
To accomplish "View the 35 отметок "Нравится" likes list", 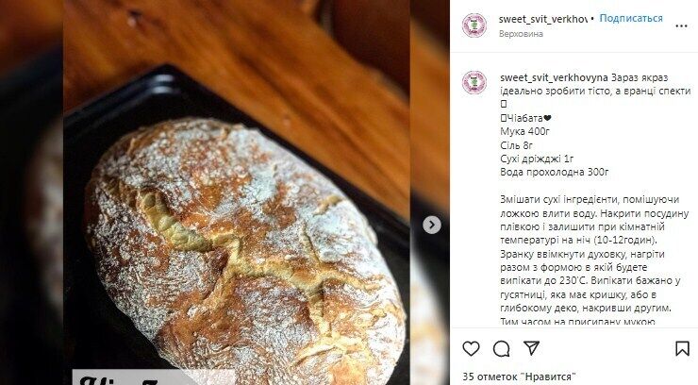I will (x=520, y=377).
